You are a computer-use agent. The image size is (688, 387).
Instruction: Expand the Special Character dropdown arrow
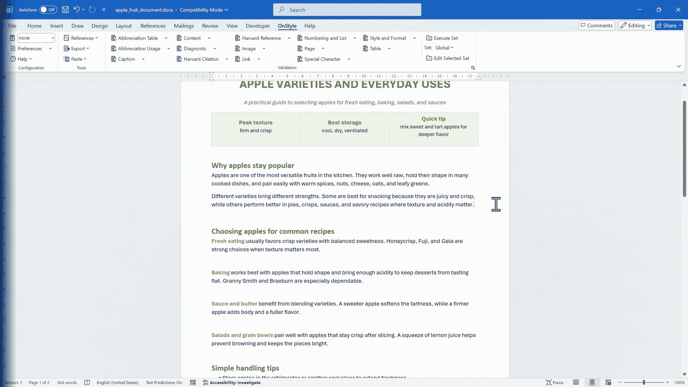(349, 59)
